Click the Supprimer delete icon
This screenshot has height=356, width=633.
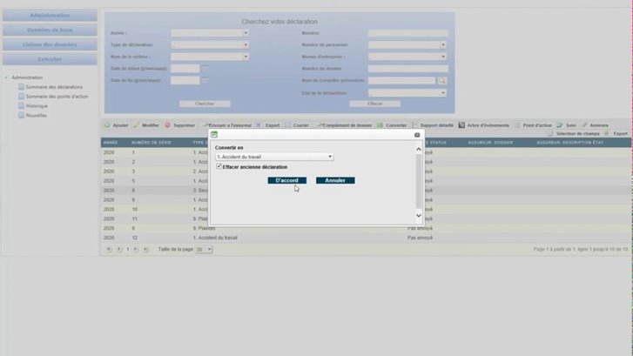click(x=168, y=125)
